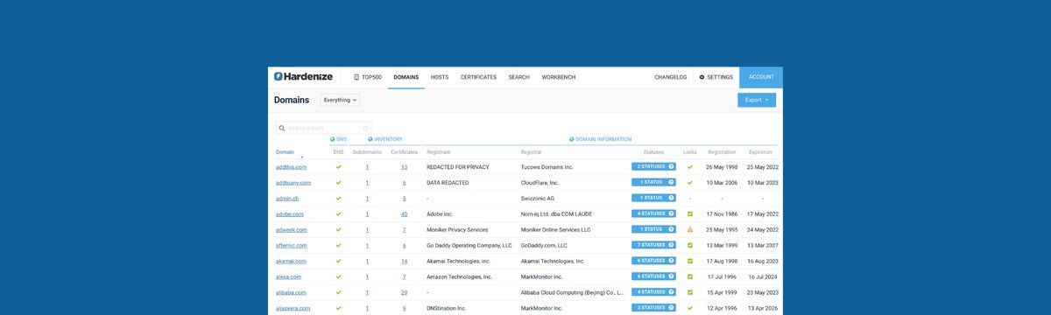This screenshot has width=1051, height=315.
Task: Open the Workbench tab
Action: (x=558, y=77)
